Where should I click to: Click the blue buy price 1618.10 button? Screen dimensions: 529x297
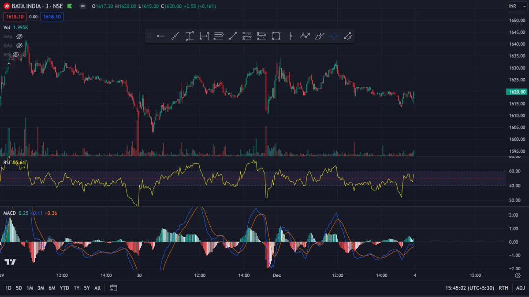52,17
